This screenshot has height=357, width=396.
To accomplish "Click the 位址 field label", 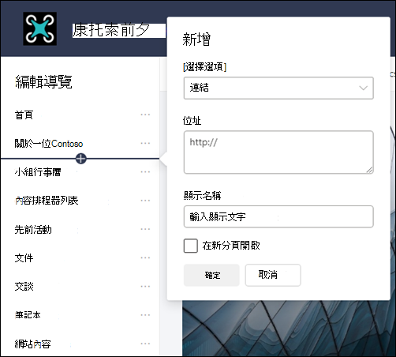I will (192, 121).
